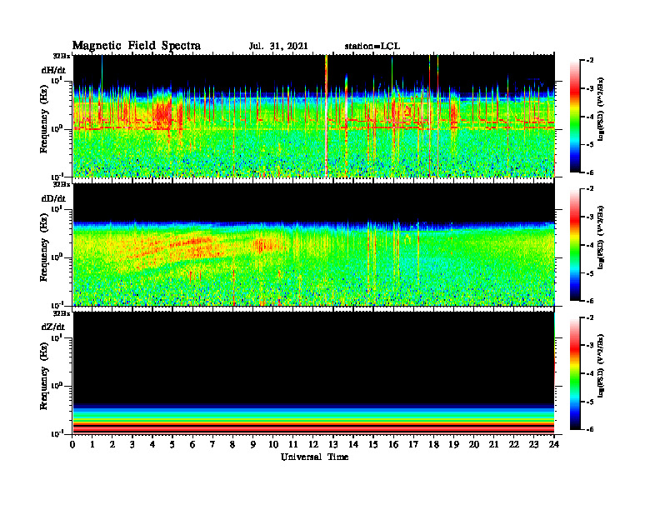This screenshot has height=510, width=660.
Task: Click the "13" hour tick label
Action: [333, 444]
